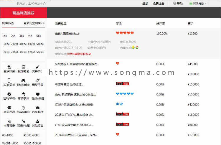Open listing 广东 吸尘器专卖店 2000多人

[74, 125]
